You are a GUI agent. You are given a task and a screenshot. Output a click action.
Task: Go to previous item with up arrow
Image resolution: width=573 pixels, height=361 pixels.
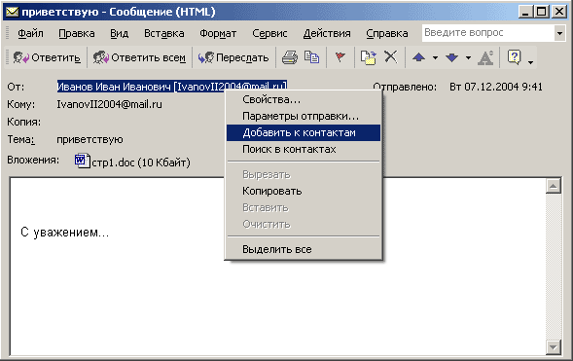click(x=418, y=57)
